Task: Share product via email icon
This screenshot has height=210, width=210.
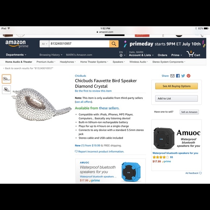Action: (172, 76)
